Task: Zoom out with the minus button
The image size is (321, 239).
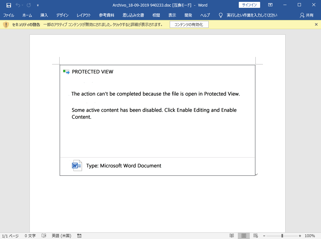Action: point(264,236)
